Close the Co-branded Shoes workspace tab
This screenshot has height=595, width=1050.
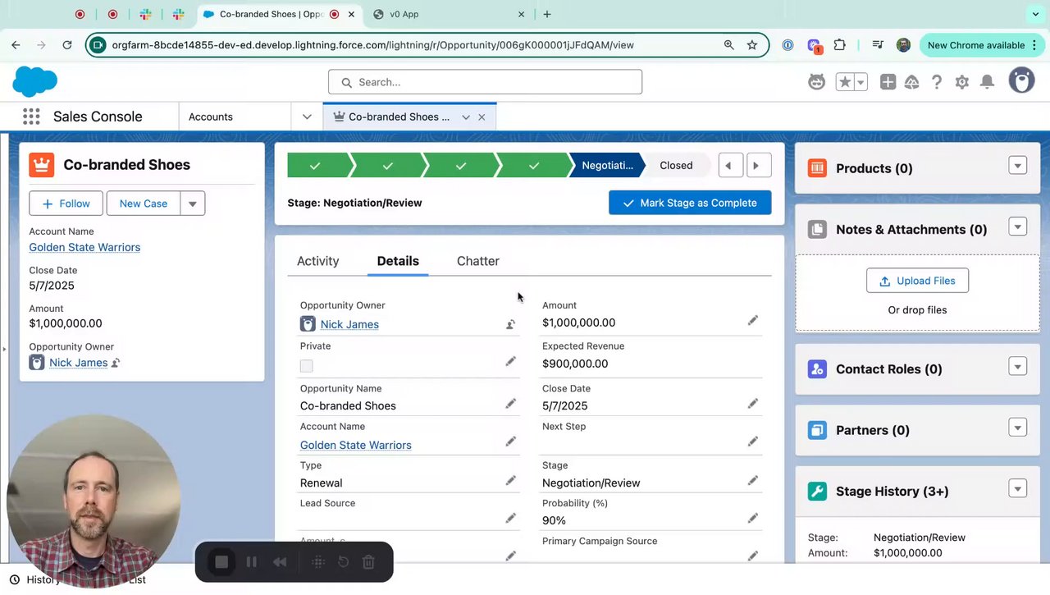(x=482, y=117)
